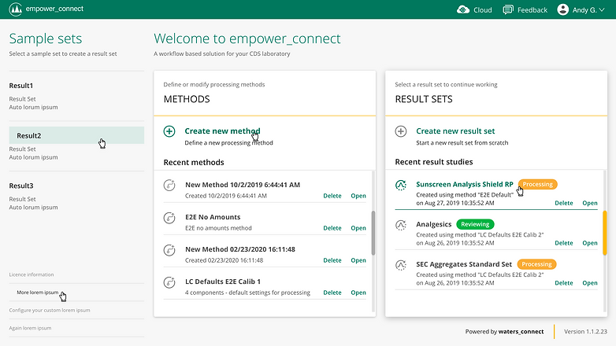Click the plus icon for Create new method

coord(169,131)
